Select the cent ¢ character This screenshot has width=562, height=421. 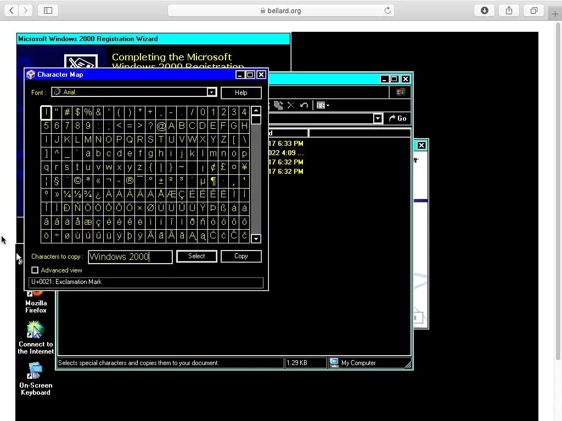(213, 167)
